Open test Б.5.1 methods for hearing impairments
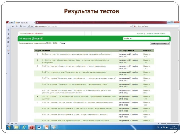The width and height of the screenshot is (180, 135). 77,102
